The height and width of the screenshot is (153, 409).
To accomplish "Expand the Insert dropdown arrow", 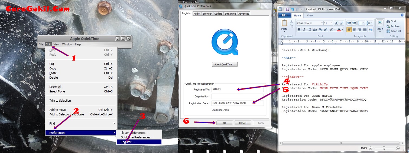I will pos(380,32).
